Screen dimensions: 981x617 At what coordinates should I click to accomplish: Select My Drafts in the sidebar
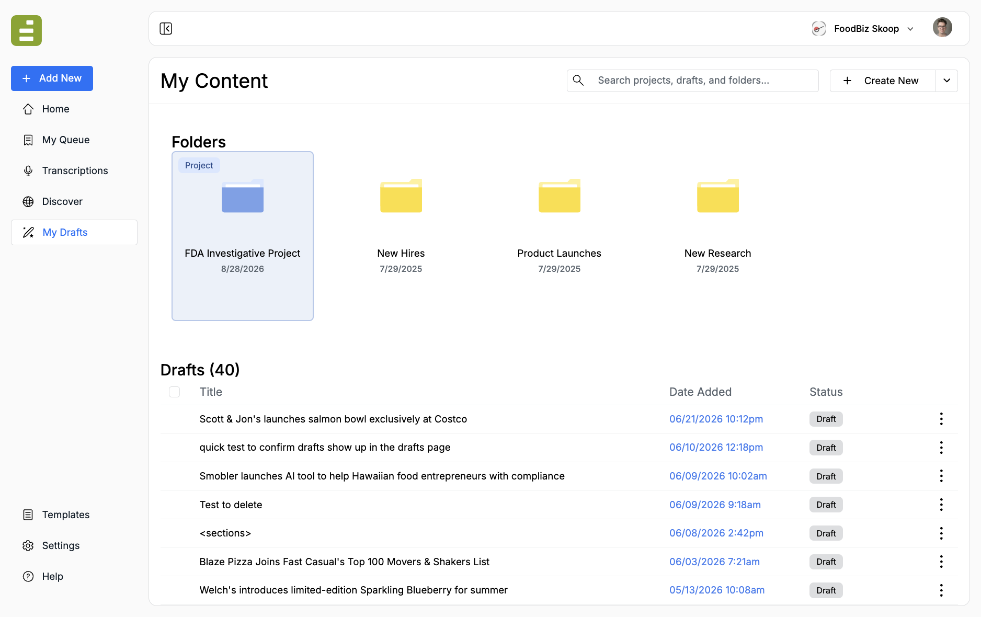[74, 232]
